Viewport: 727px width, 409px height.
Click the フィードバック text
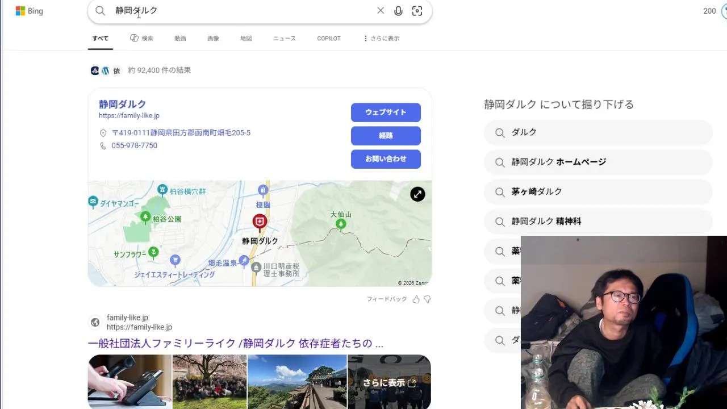click(x=387, y=299)
